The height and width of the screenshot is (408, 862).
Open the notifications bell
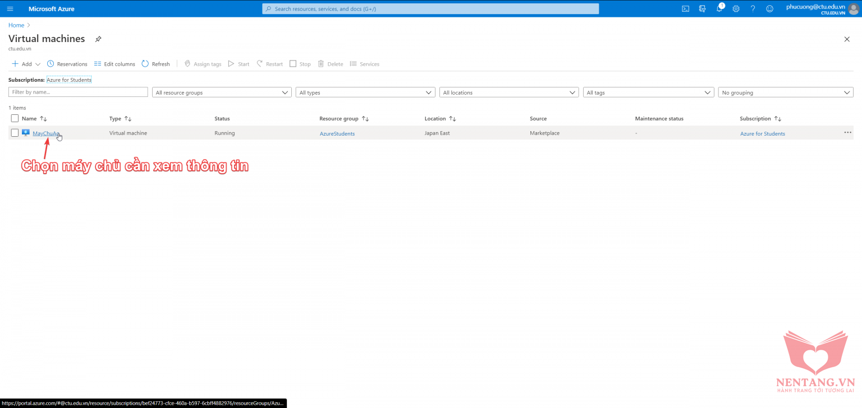tap(719, 8)
